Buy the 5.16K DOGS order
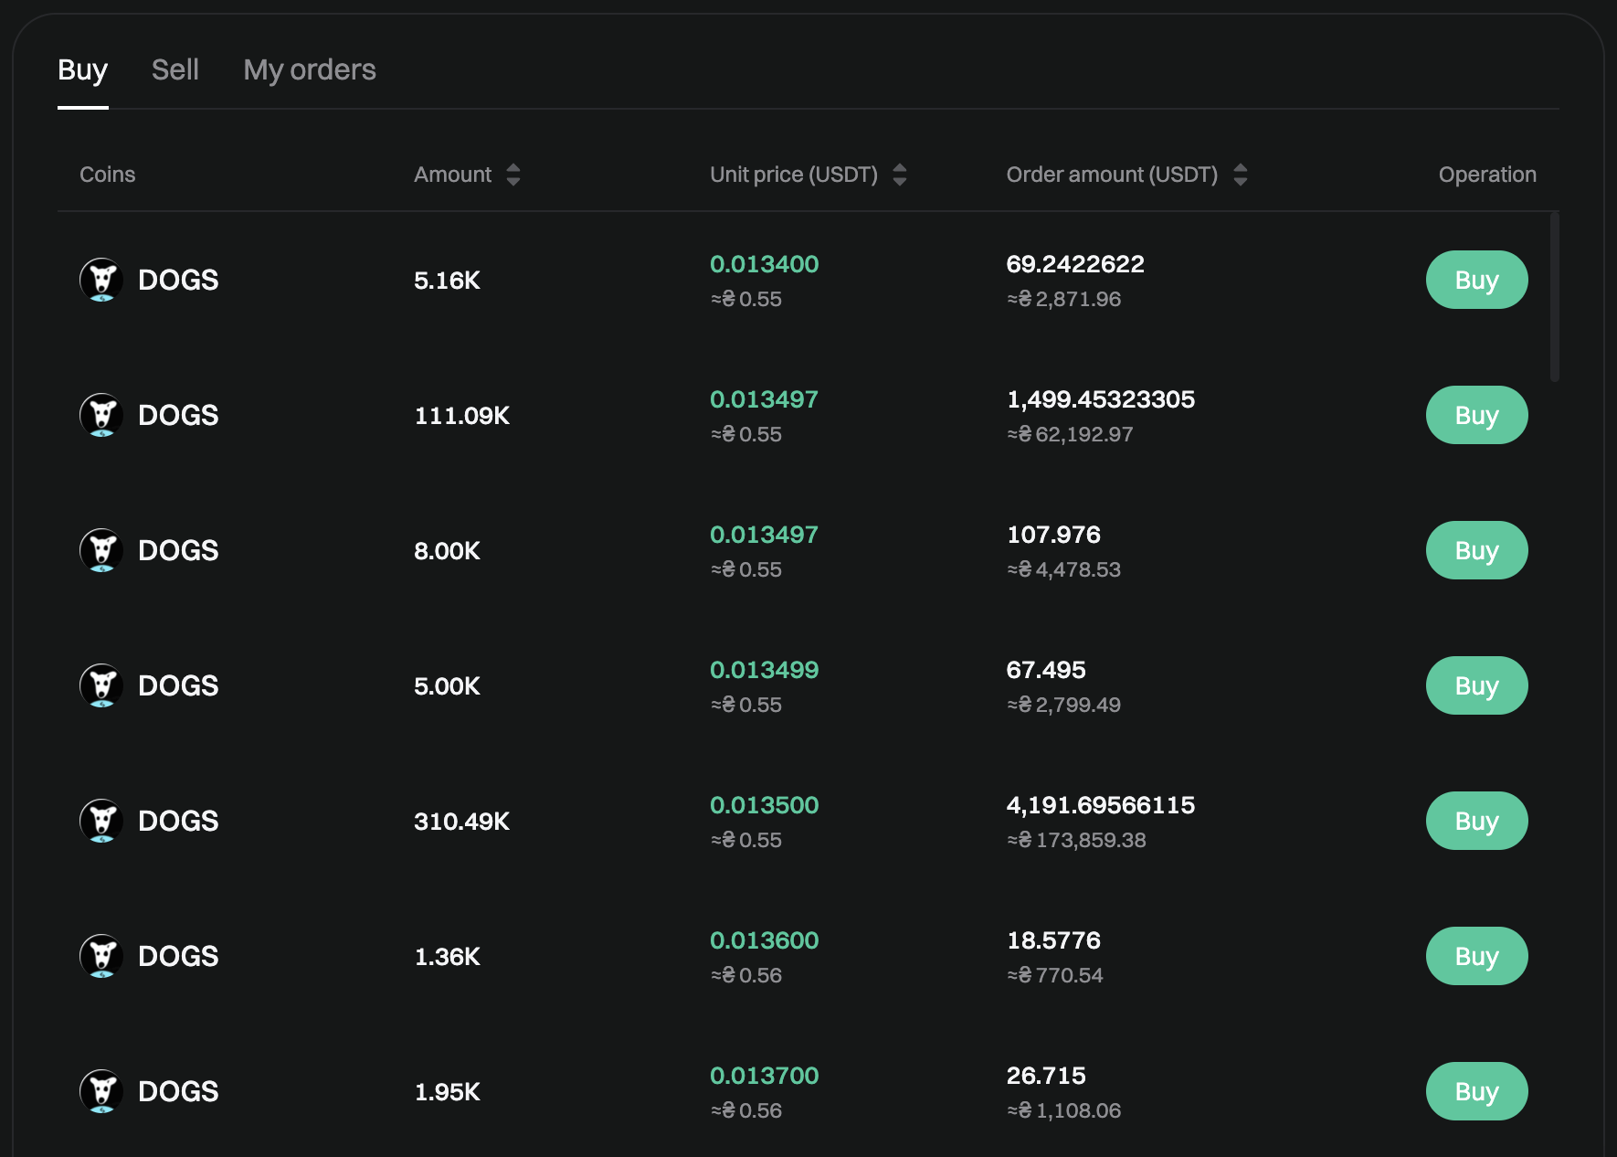1617x1157 pixels. tap(1476, 280)
